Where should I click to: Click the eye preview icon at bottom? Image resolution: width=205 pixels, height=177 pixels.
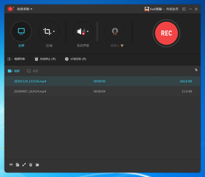pos(11,165)
